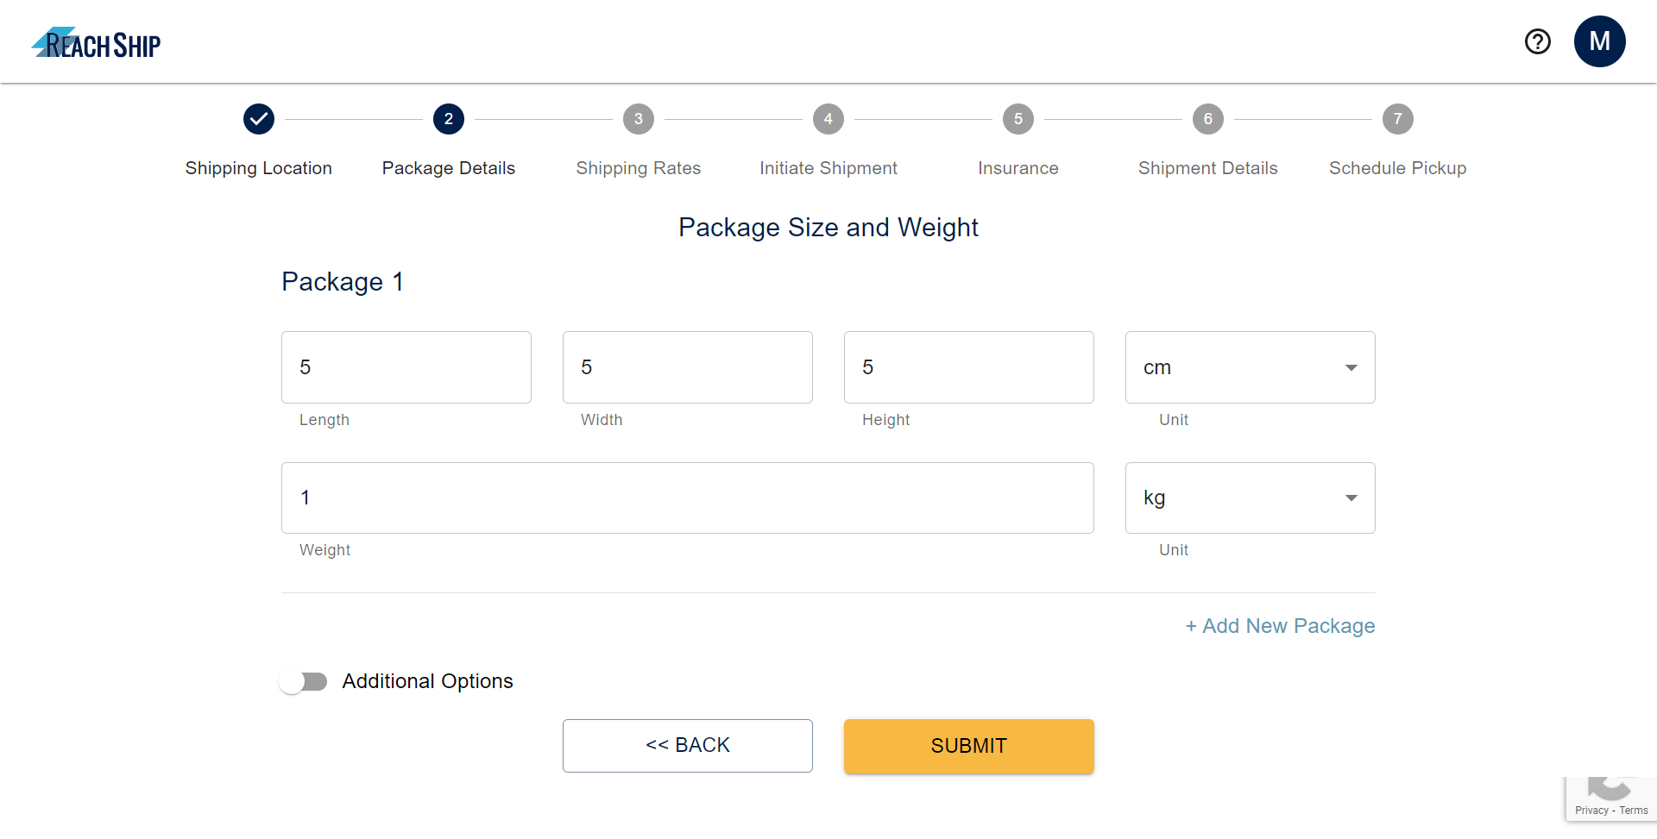Enable the Additional Options toggle

(303, 680)
